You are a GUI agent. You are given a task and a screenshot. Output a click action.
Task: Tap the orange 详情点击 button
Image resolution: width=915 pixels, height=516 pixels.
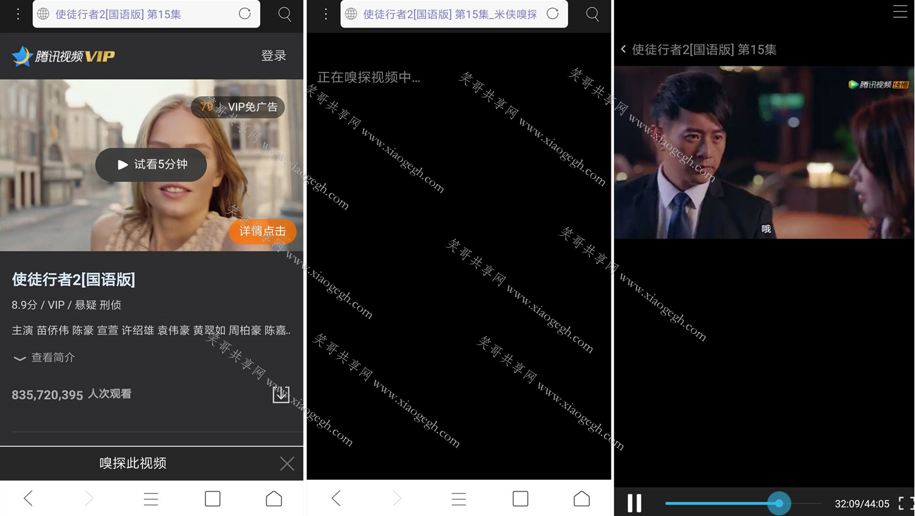[263, 231]
